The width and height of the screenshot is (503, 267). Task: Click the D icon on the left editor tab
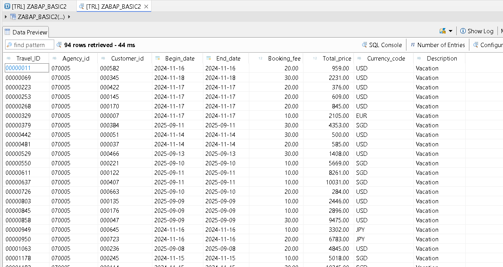8,6
